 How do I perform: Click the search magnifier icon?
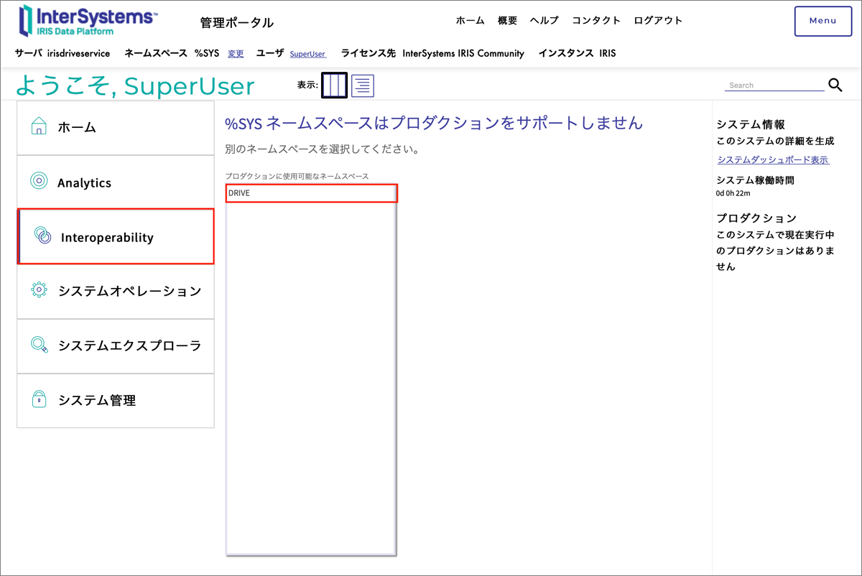(835, 85)
